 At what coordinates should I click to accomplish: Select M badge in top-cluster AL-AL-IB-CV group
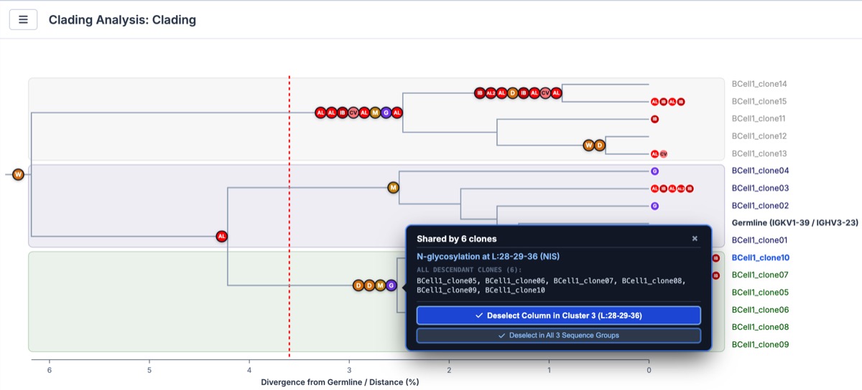(x=375, y=113)
